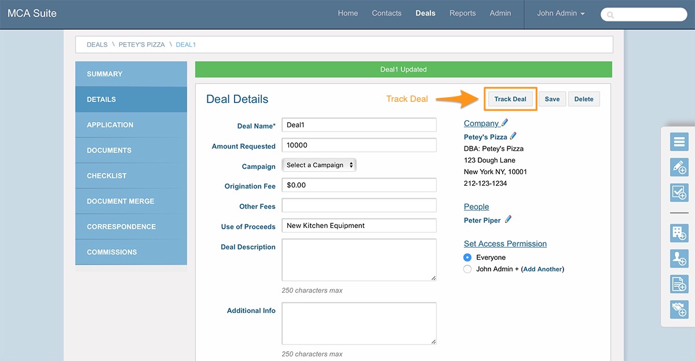Click the add deal handshake icon
695x361 pixels.
679,310
